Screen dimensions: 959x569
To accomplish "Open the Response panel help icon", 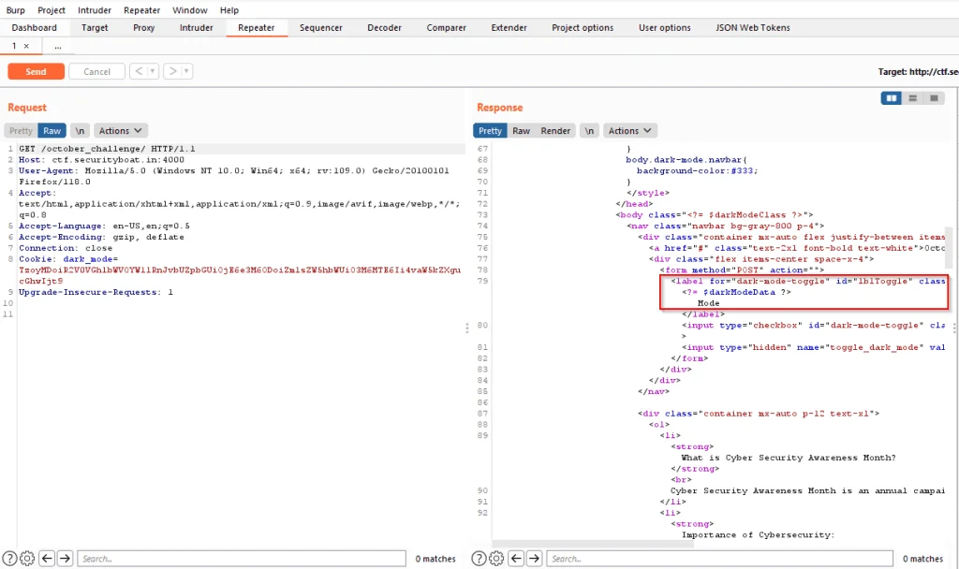I will coord(479,558).
